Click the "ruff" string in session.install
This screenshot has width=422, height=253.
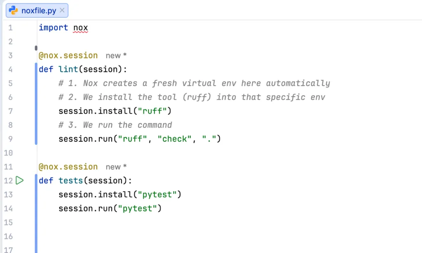pos(152,111)
